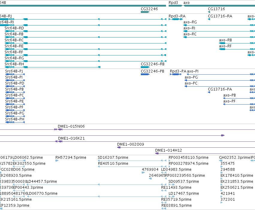Select the axo-RG transcript label
This screenshot has height=210, width=255.
pyautogui.click(x=190, y=22)
